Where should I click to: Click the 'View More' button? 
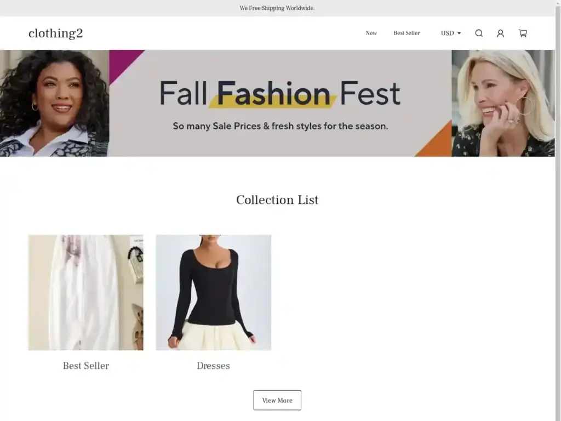pyautogui.click(x=277, y=400)
